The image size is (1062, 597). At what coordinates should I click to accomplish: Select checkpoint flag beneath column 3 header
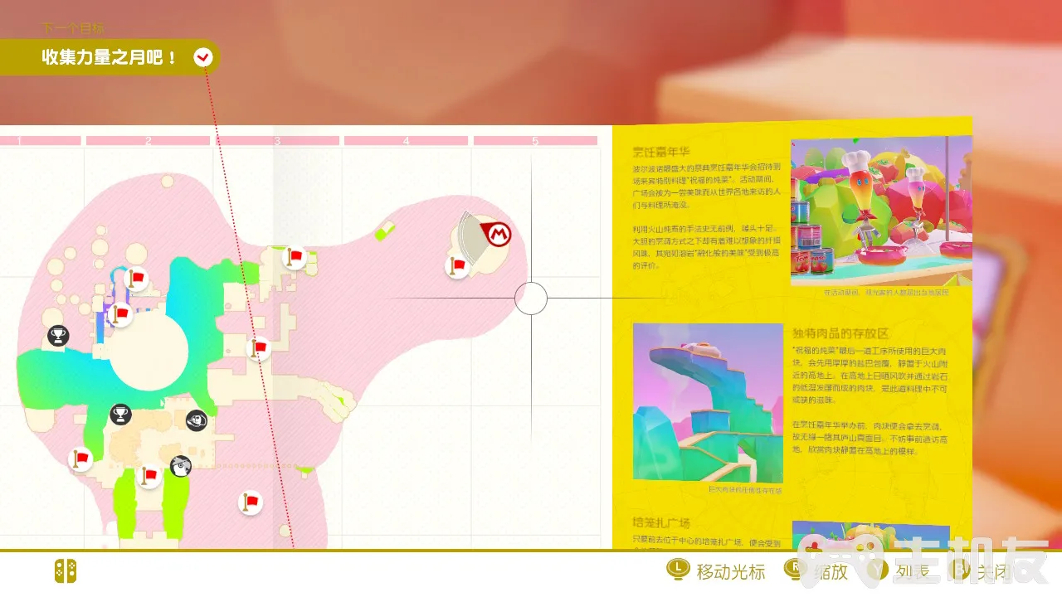click(x=294, y=258)
